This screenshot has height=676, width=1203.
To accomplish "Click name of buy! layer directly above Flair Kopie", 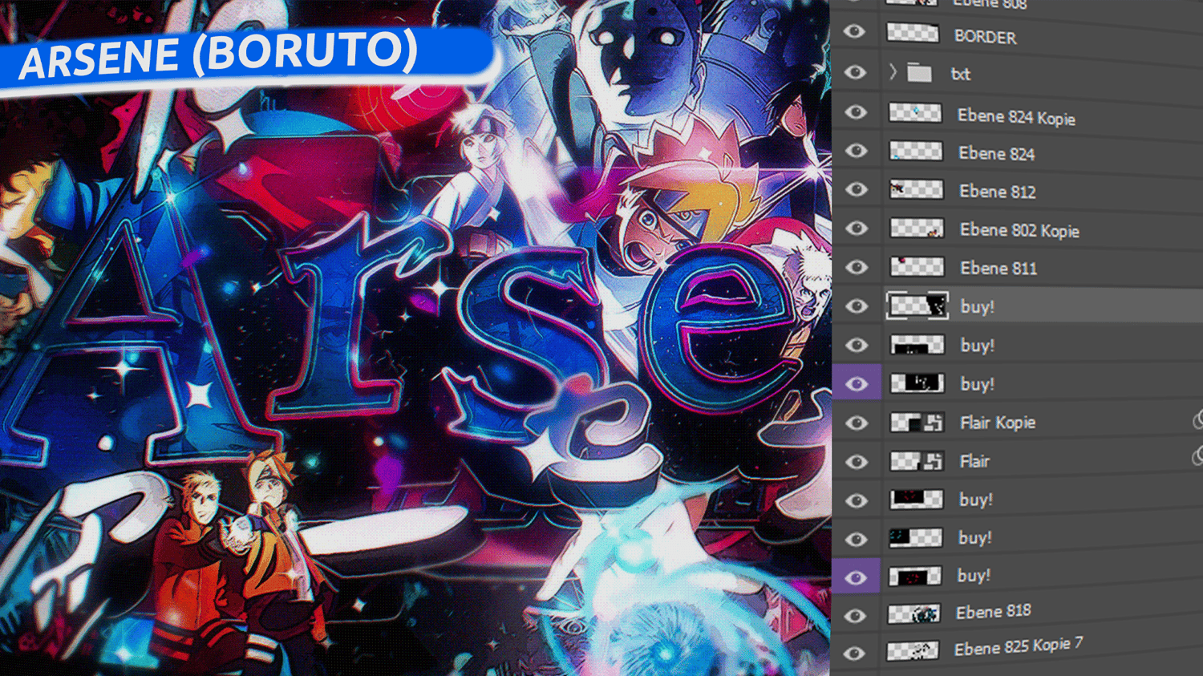I will pos(977,384).
